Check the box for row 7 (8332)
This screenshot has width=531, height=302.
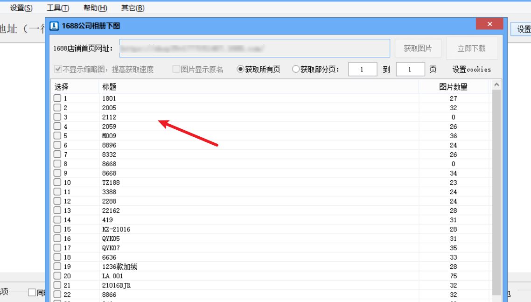57,154
